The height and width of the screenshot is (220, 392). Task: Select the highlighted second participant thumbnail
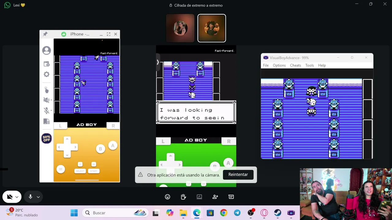click(212, 28)
